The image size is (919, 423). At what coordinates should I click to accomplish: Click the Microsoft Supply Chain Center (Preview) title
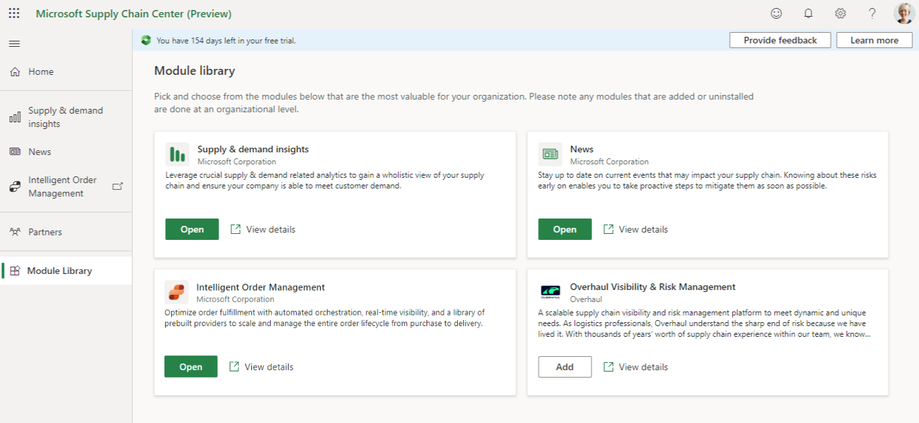[134, 13]
